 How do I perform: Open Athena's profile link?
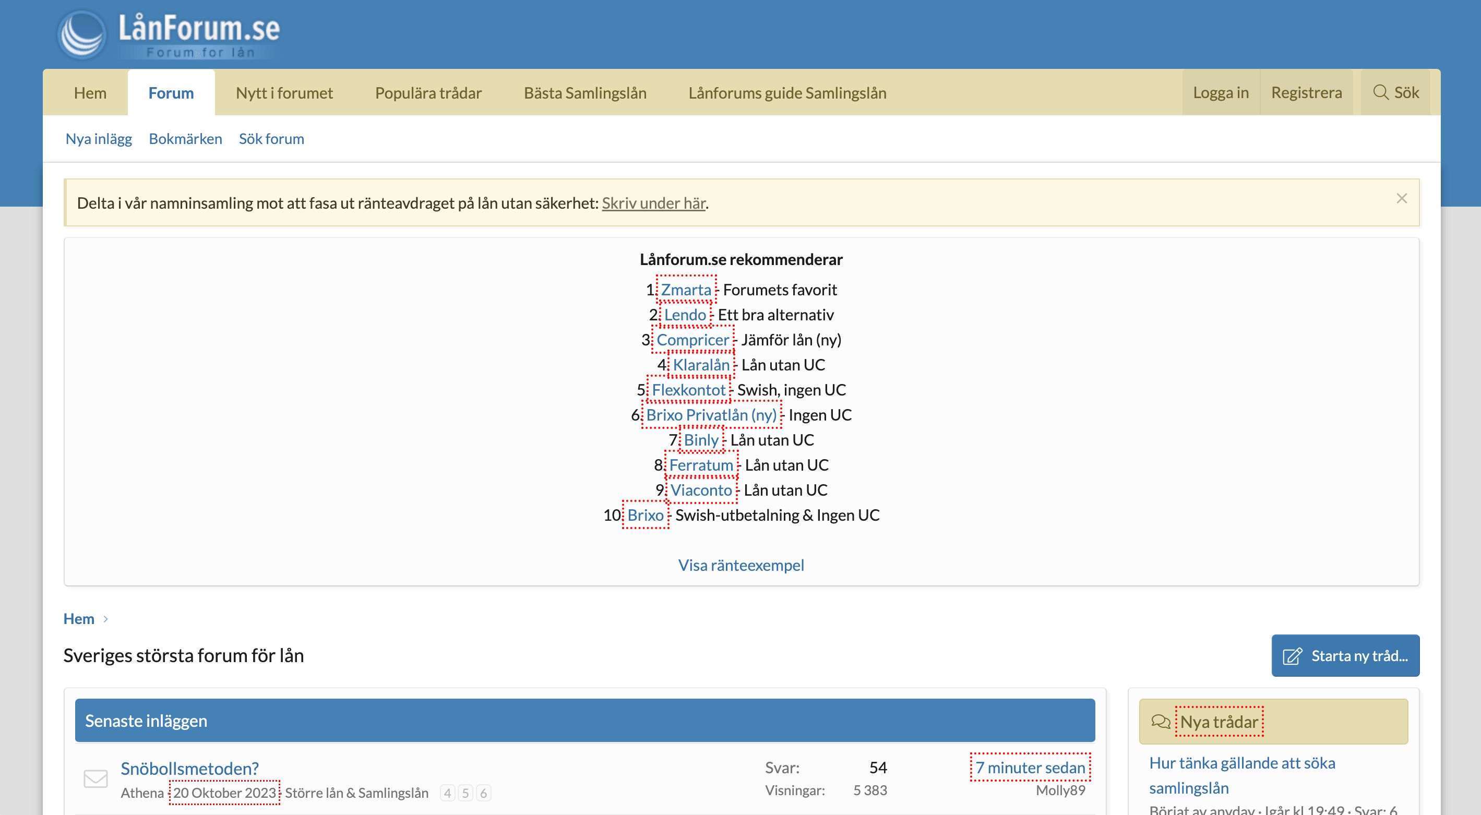(142, 793)
